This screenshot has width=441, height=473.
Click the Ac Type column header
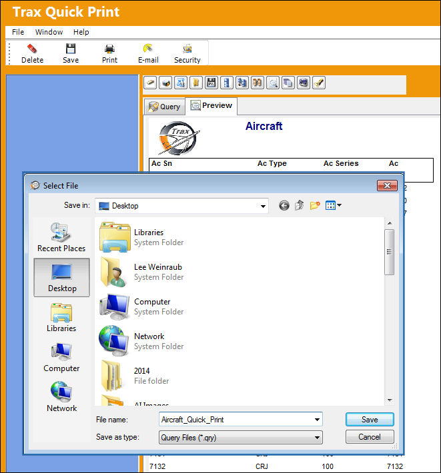click(x=272, y=163)
